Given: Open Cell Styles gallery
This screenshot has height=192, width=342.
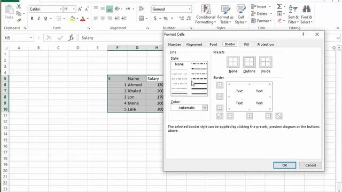Looking at the screenshot, I should tap(240, 14).
